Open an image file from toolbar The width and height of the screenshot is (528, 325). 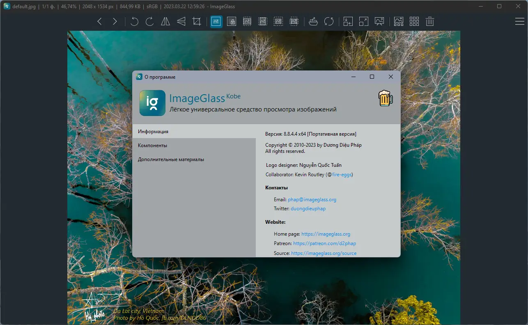313,21
